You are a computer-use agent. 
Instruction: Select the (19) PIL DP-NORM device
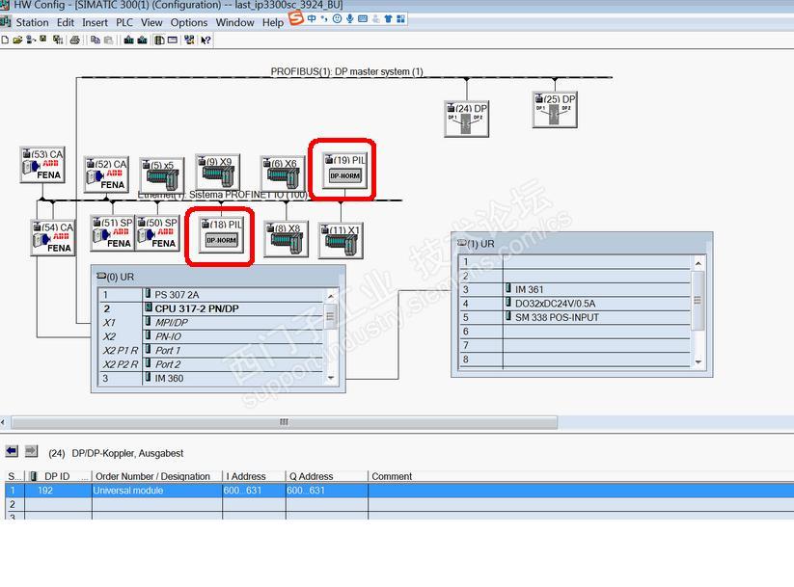(344, 171)
